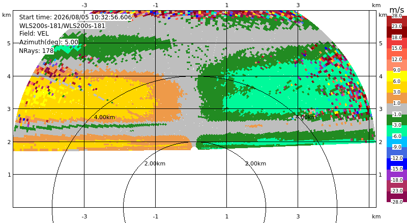
Task: Click the m/s units label above colorbar
Action: point(397,10)
